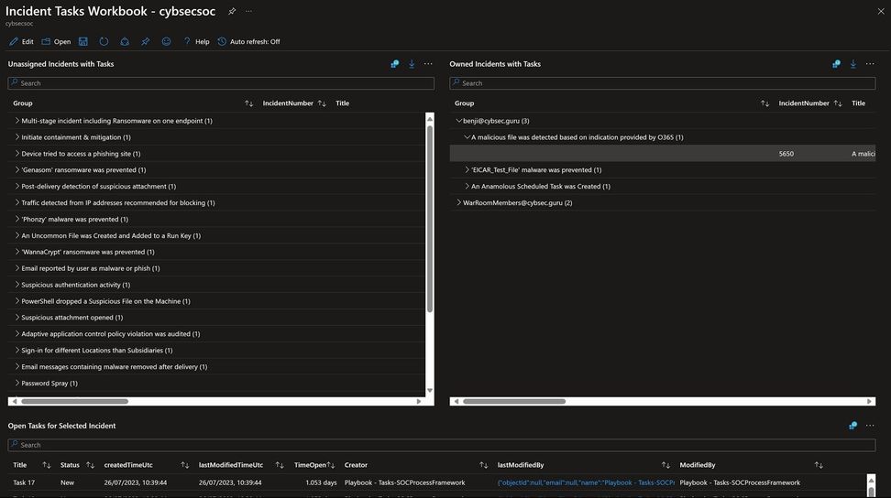Viewport: 891px width, 498px height.
Task: Sort open tasks by createdTimeUtc
Action: click(x=184, y=465)
